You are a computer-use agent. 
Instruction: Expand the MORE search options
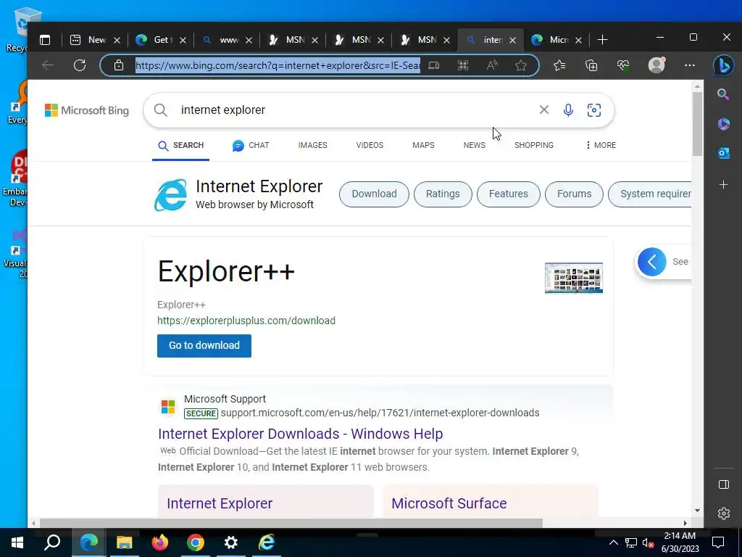coord(600,145)
